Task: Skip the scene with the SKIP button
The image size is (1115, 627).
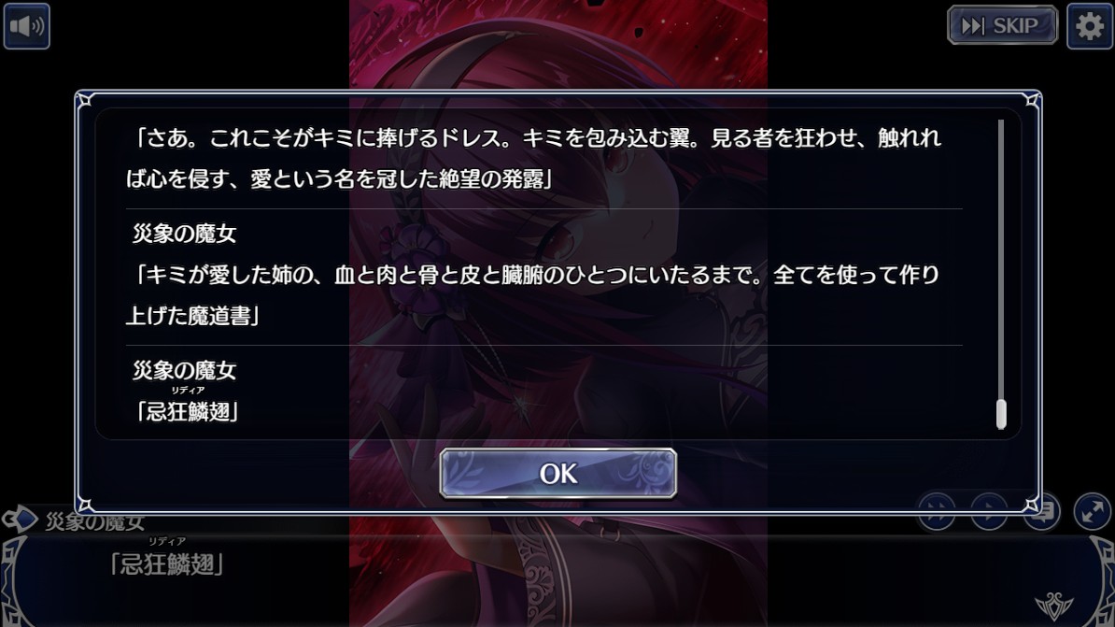Action: pyautogui.click(x=1002, y=25)
